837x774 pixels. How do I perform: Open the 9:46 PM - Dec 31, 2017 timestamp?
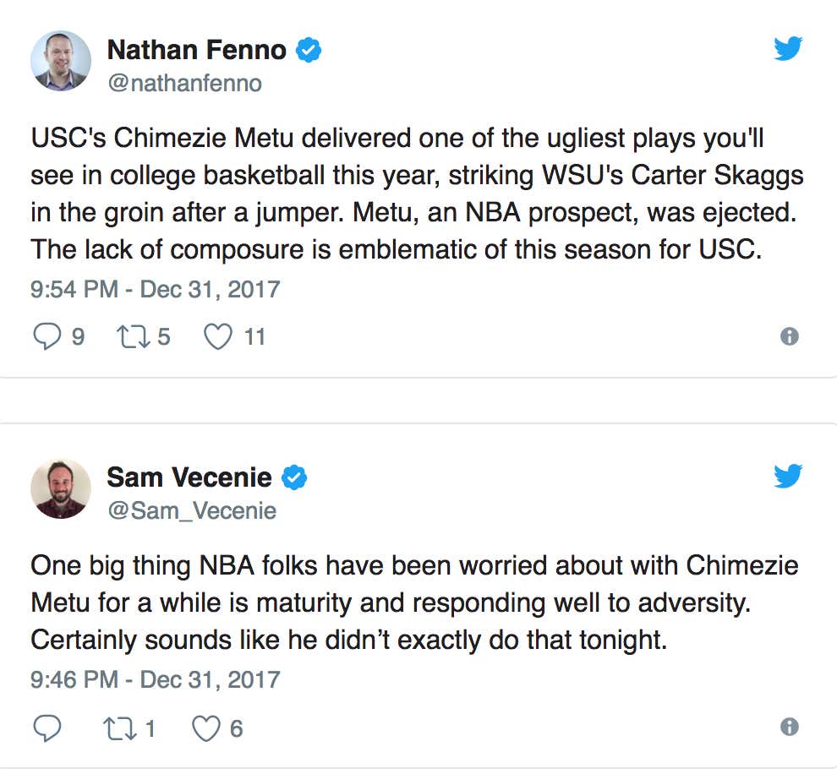click(155, 679)
